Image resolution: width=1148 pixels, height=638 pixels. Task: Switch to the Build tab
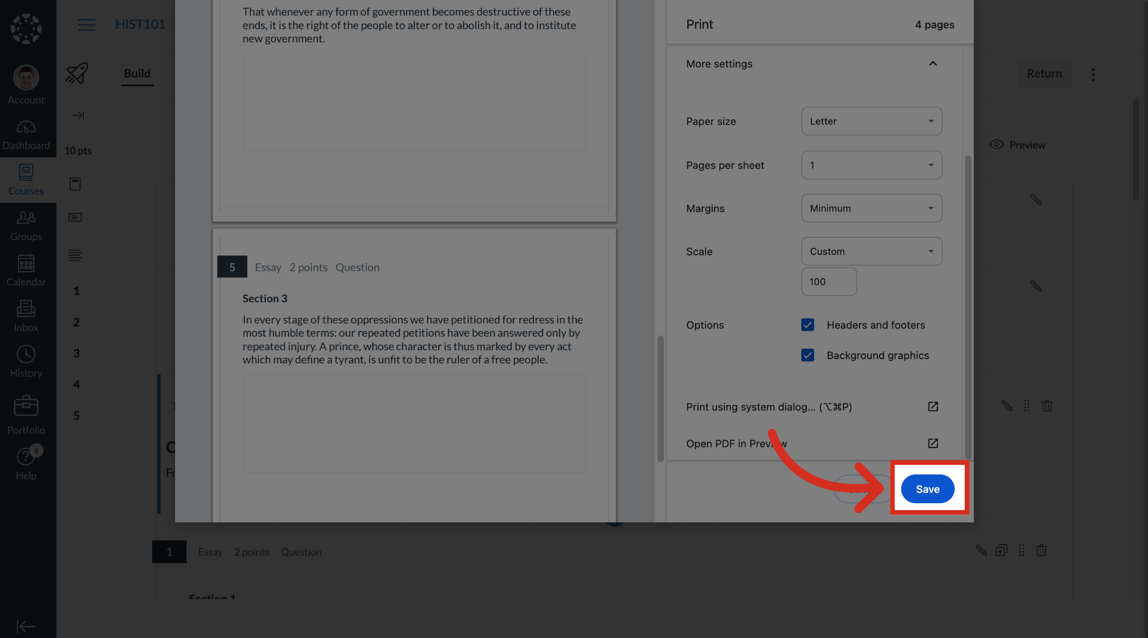(137, 73)
